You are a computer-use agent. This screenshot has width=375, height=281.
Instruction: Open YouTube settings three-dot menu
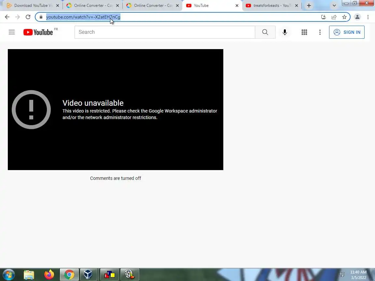(320, 32)
